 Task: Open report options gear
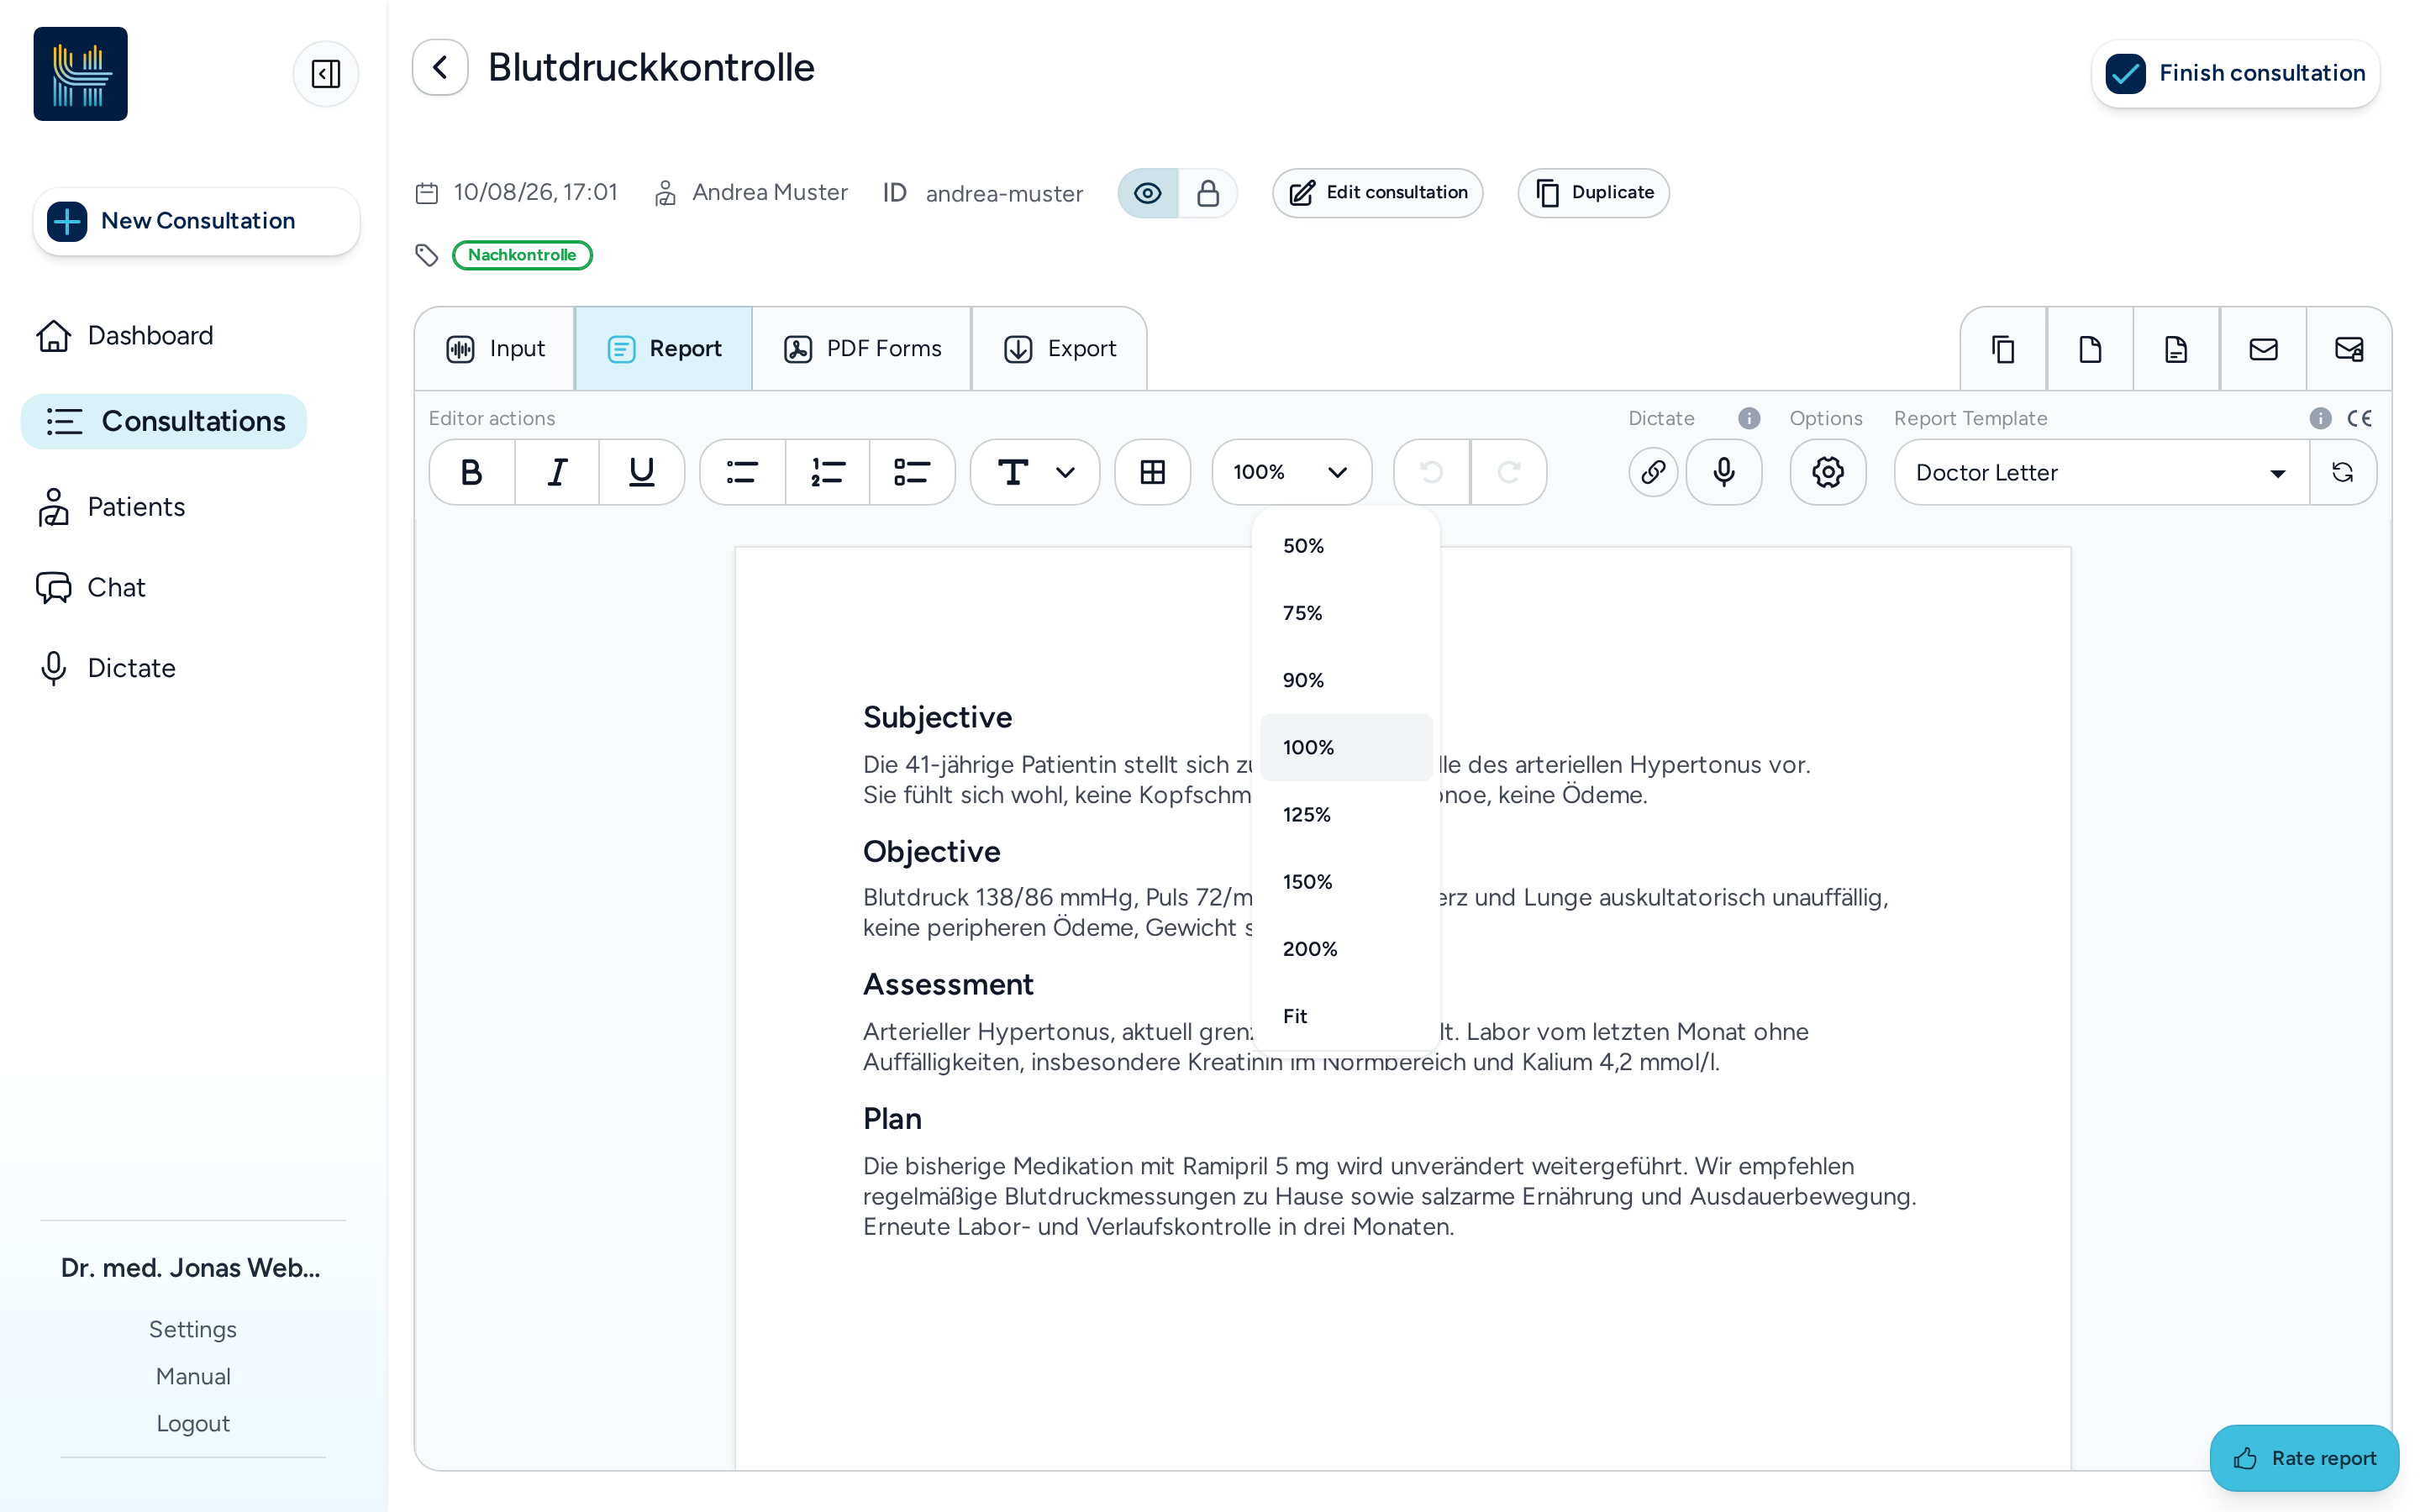1828,472
